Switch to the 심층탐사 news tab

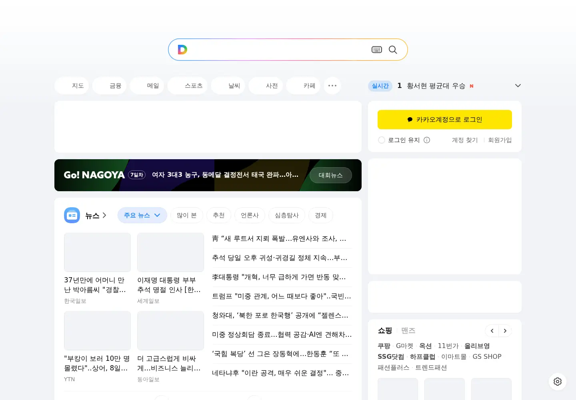pyautogui.click(x=287, y=215)
